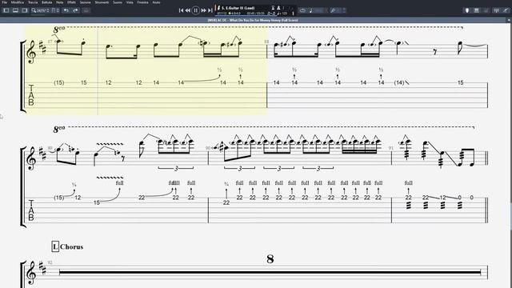512x288 pixels.
Task: Jump to the last bar
Action: (210, 10)
